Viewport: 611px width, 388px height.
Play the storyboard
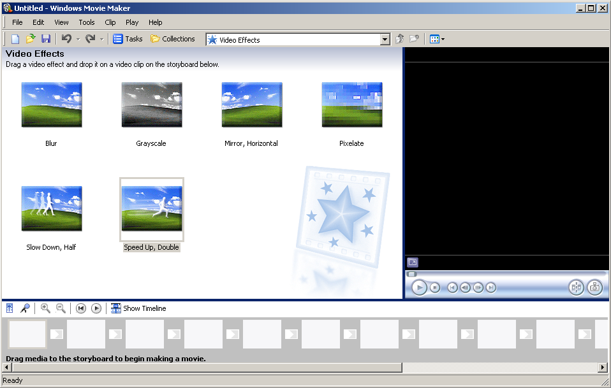96,308
